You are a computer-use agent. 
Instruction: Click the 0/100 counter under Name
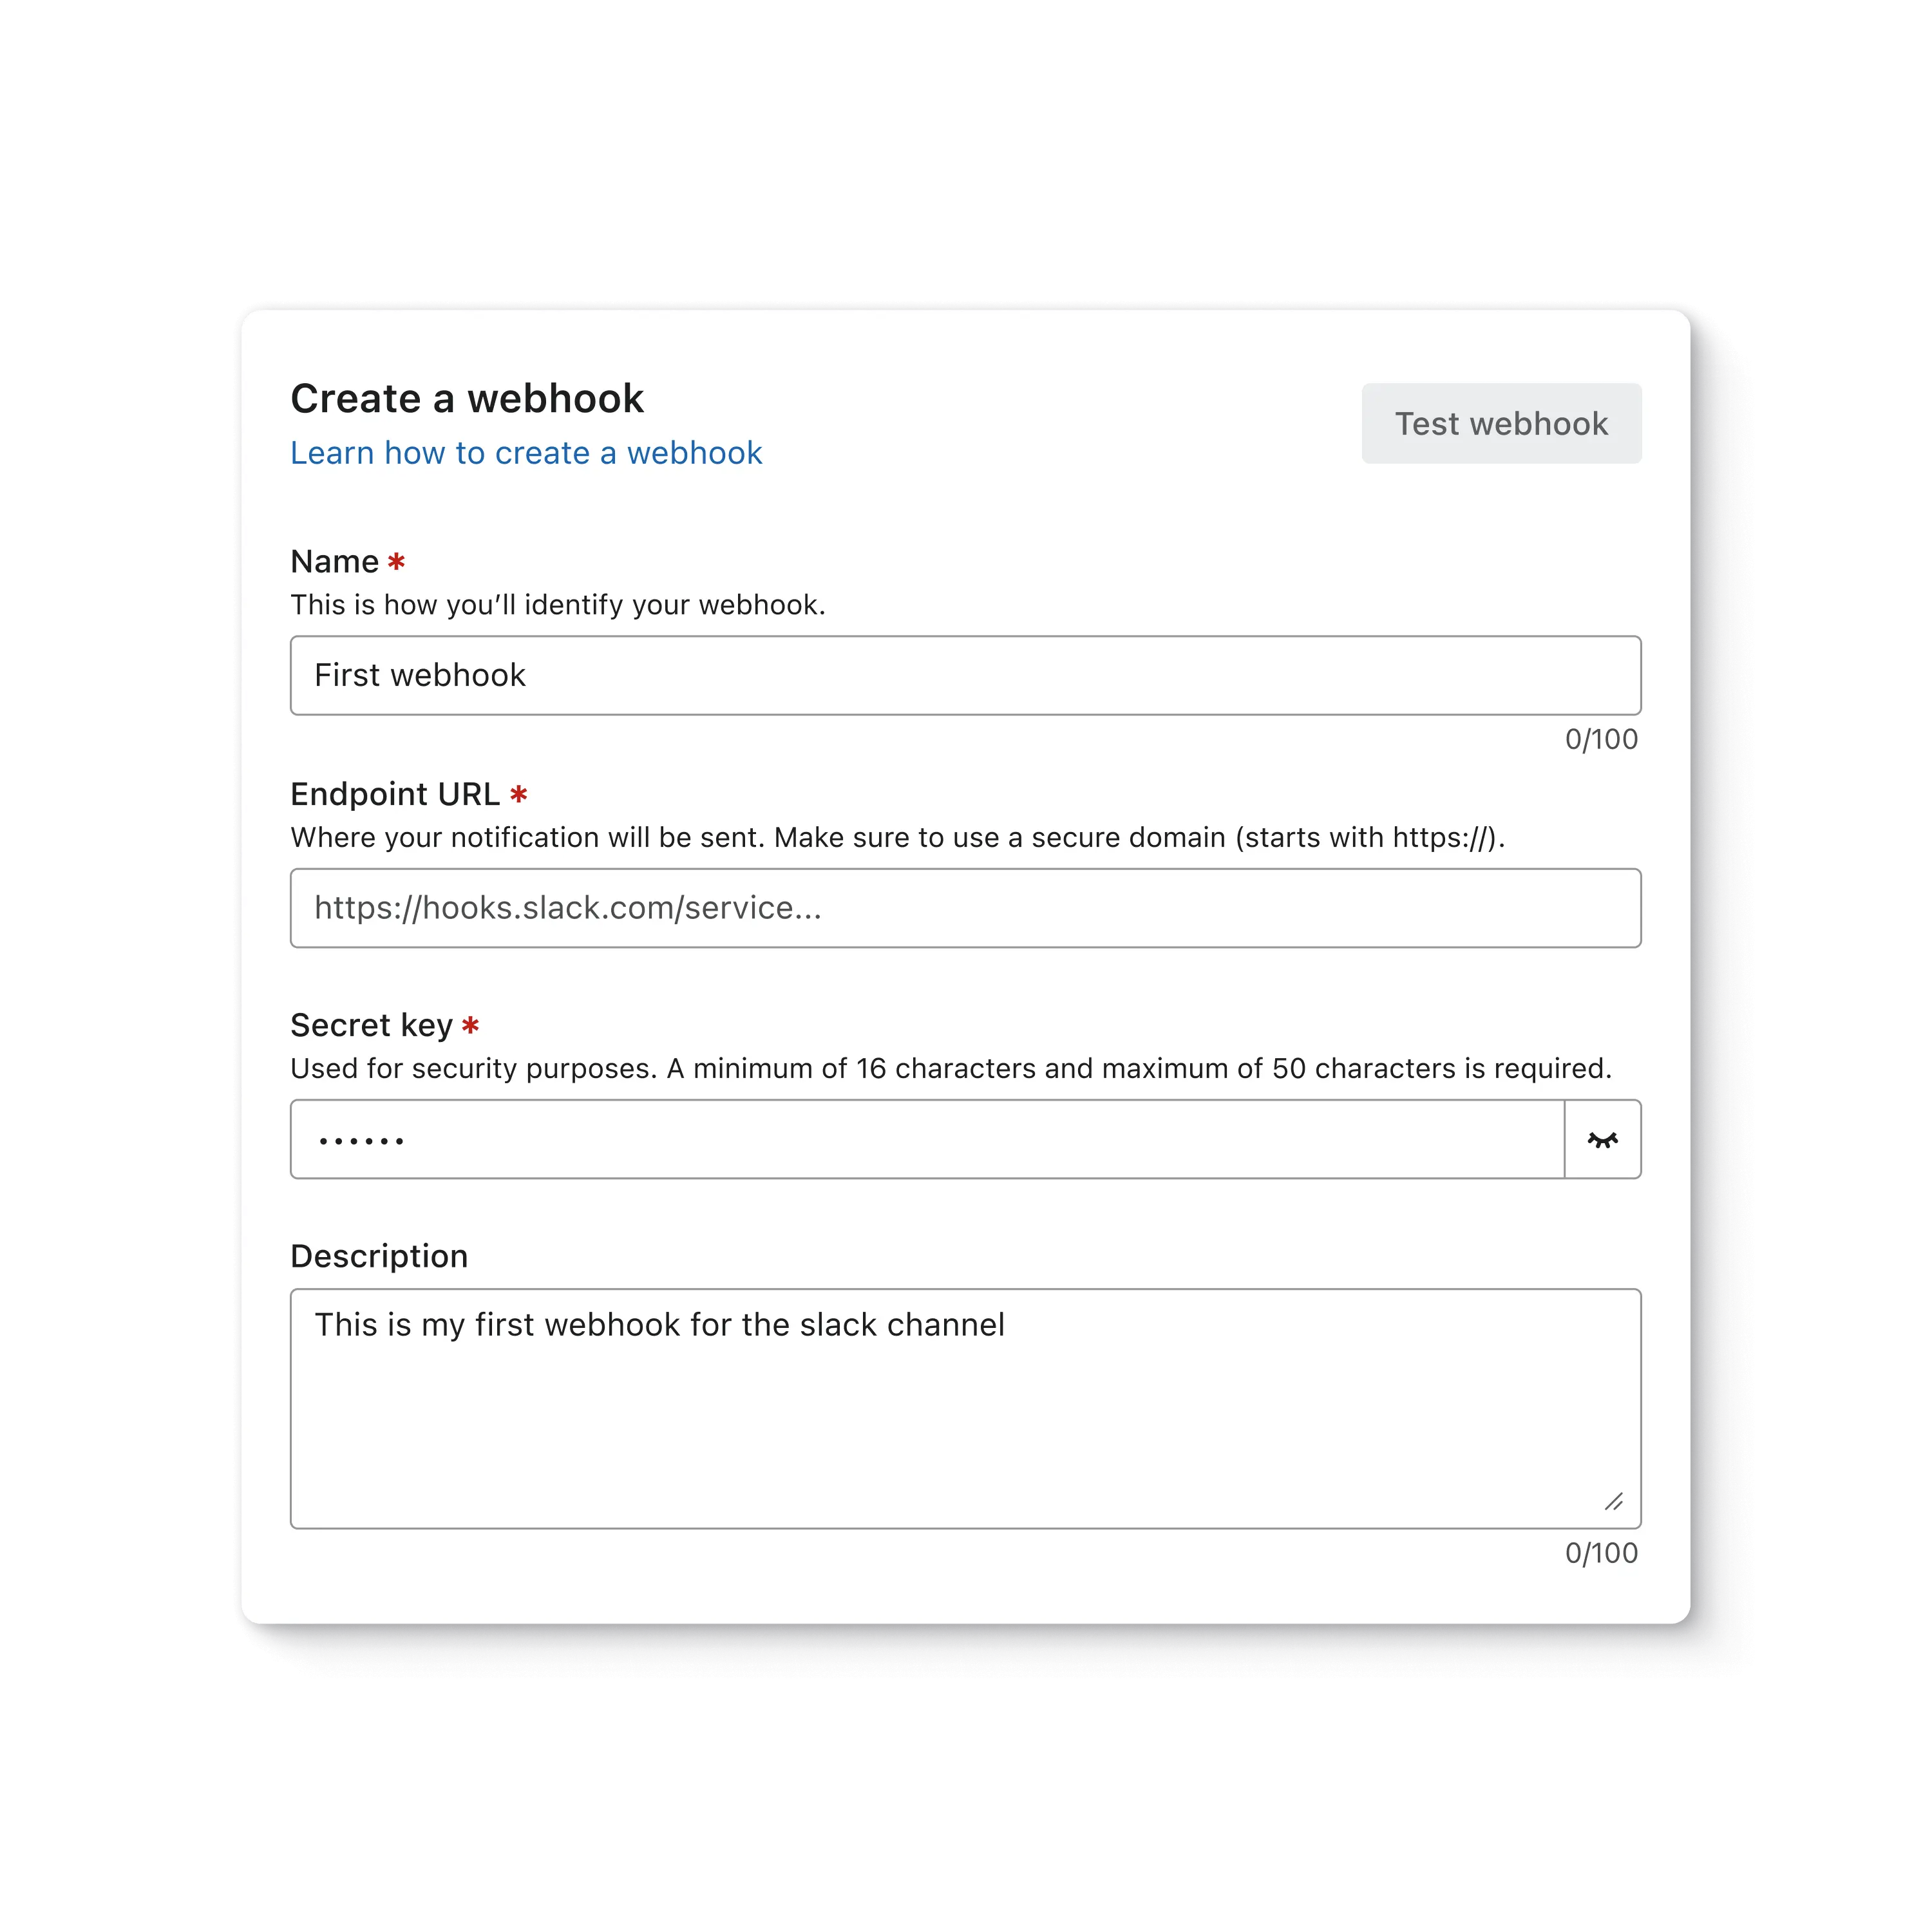click(1600, 739)
